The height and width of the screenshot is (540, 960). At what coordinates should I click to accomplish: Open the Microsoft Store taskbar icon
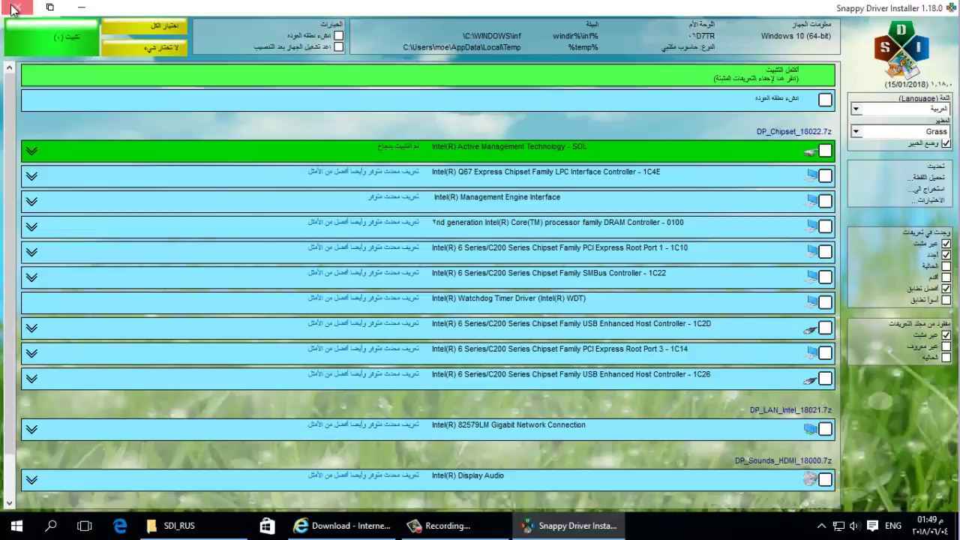pos(267,526)
